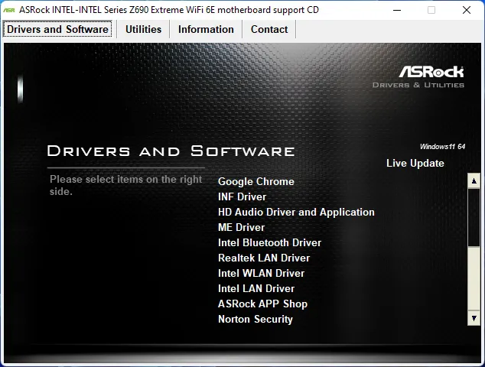Select Intel Bluetooth Driver
Viewport: 485px width, 367px height.
[x=269, y=242]
